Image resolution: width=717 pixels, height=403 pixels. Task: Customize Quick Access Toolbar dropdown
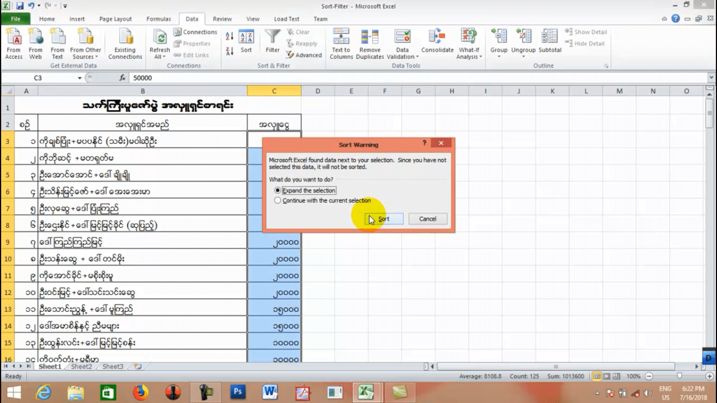[x=65, y=6]
